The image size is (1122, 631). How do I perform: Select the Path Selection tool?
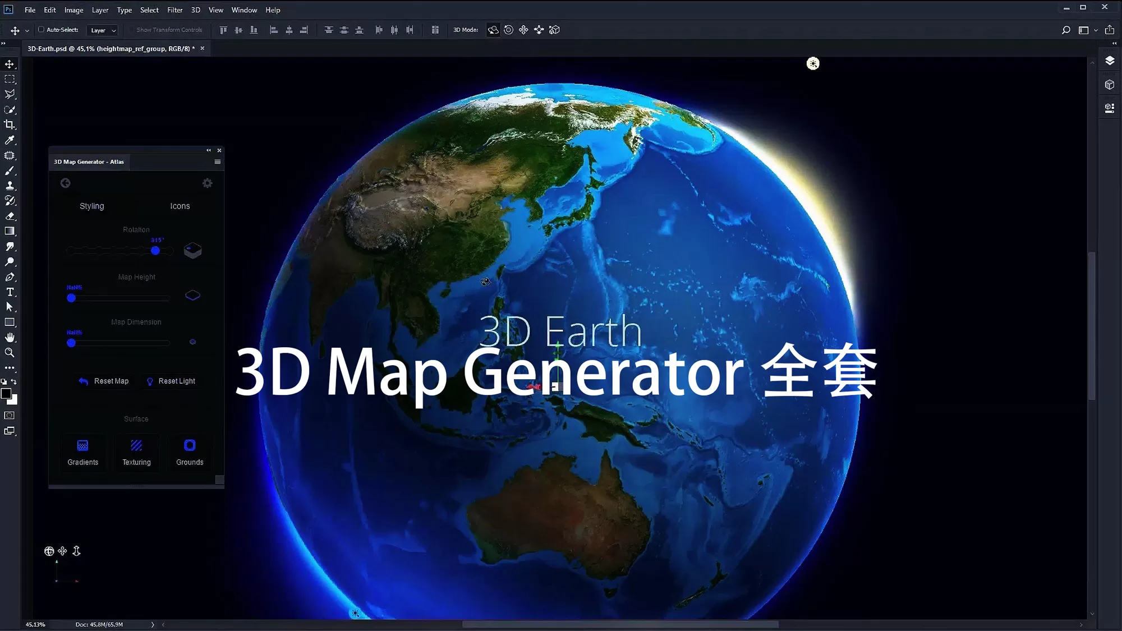click(x=10, y=307)
